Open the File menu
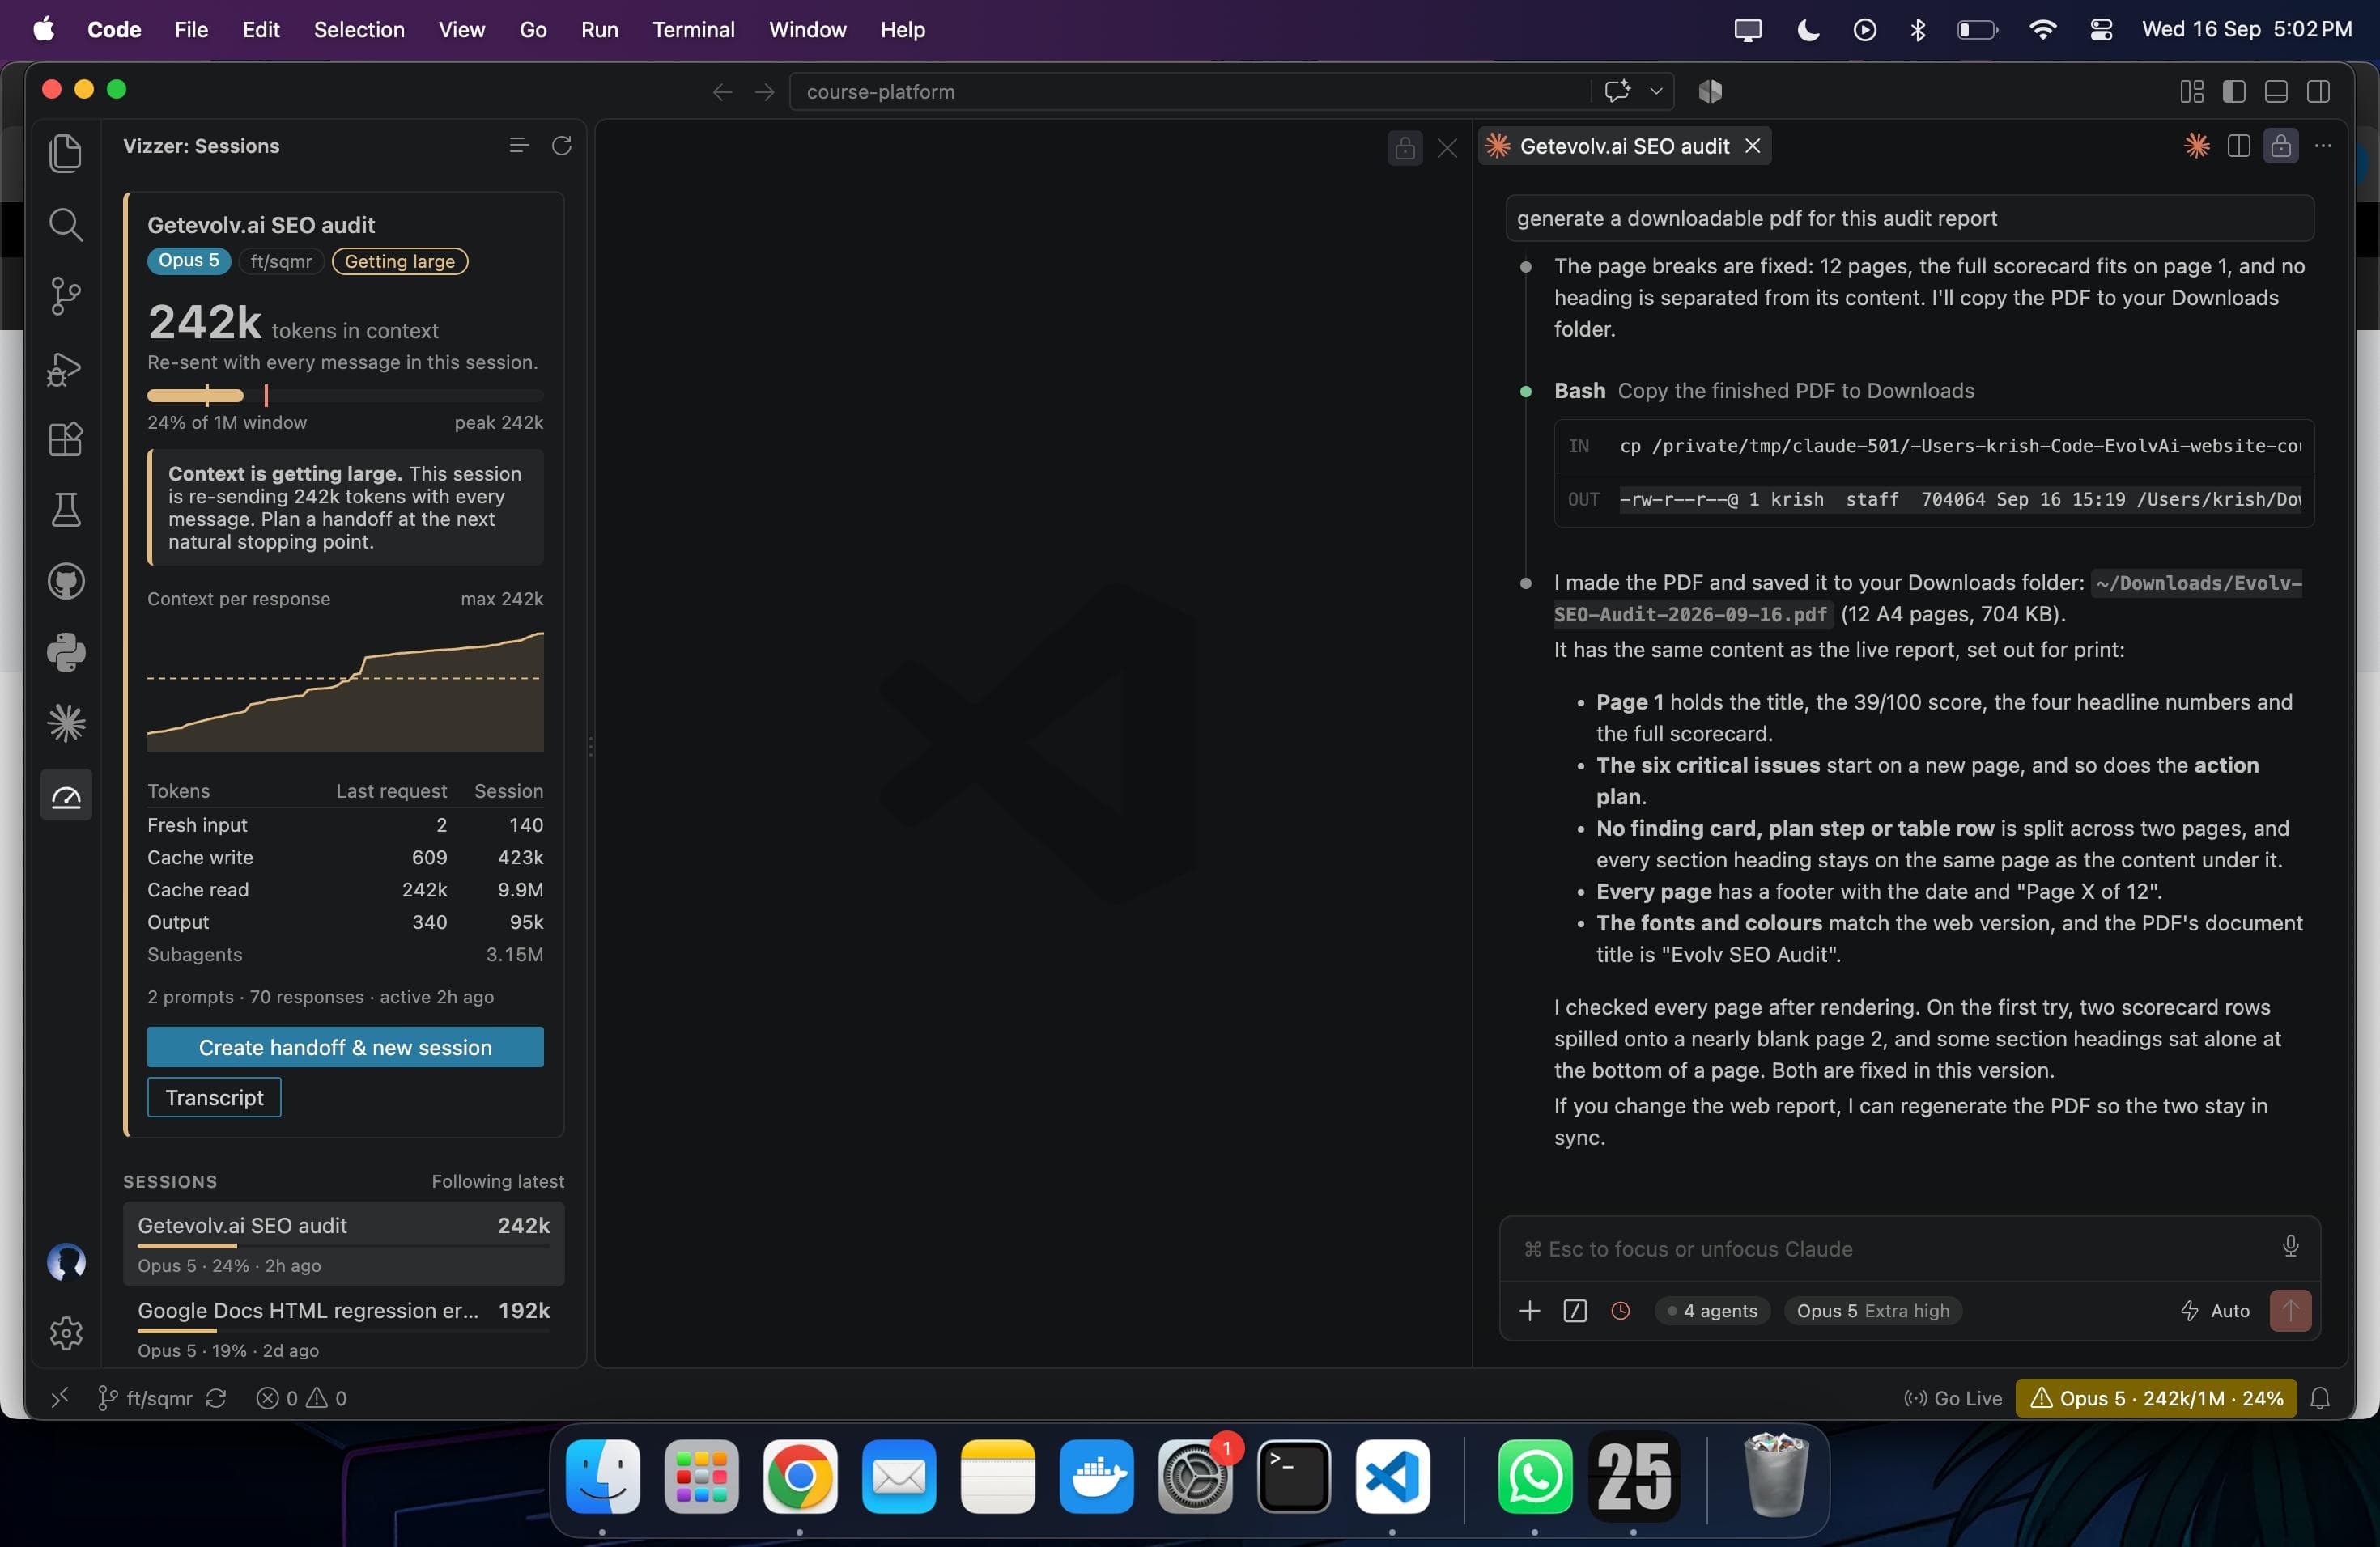The image size is (2380, 1547). (x=191, y=30)
